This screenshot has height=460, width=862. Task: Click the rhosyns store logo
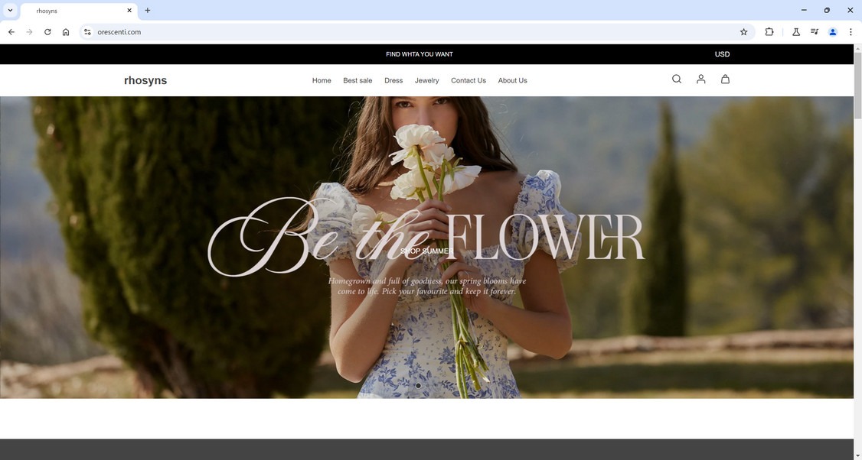coord(145,80)
